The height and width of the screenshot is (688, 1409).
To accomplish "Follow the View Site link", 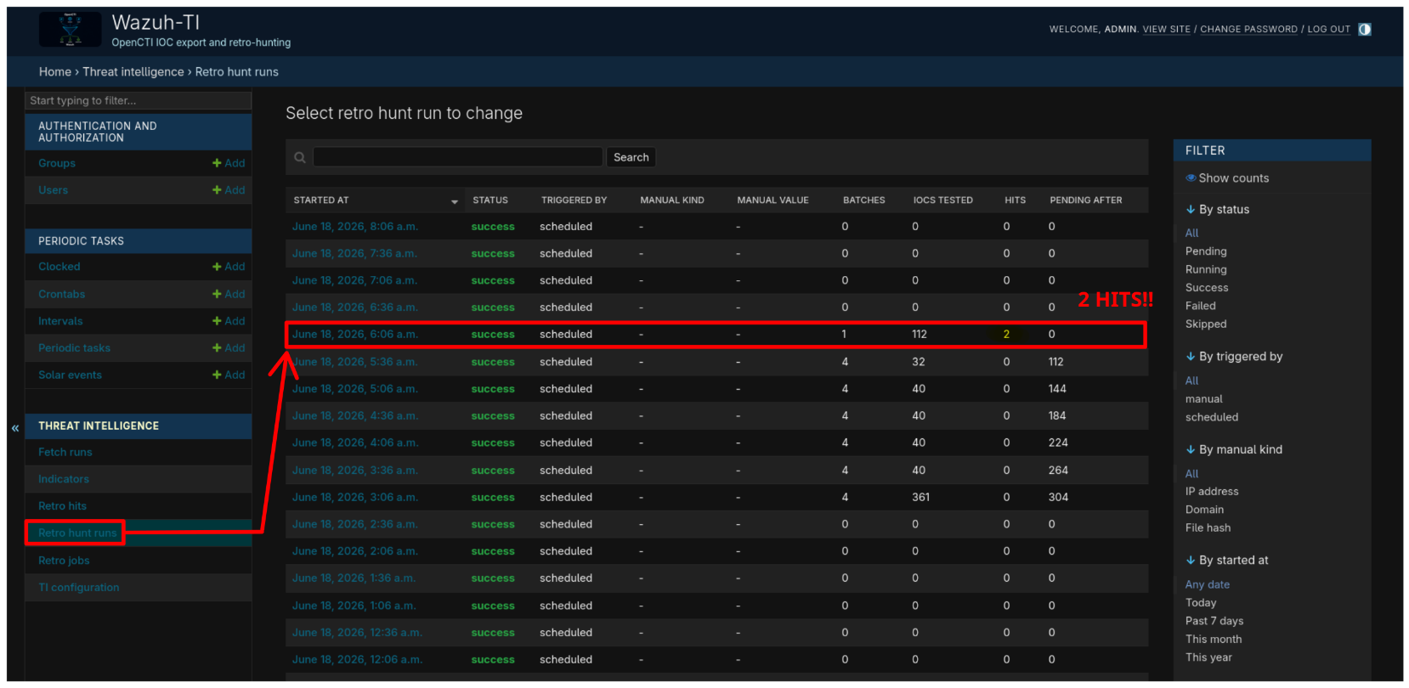I will (x=1166, y=29).
